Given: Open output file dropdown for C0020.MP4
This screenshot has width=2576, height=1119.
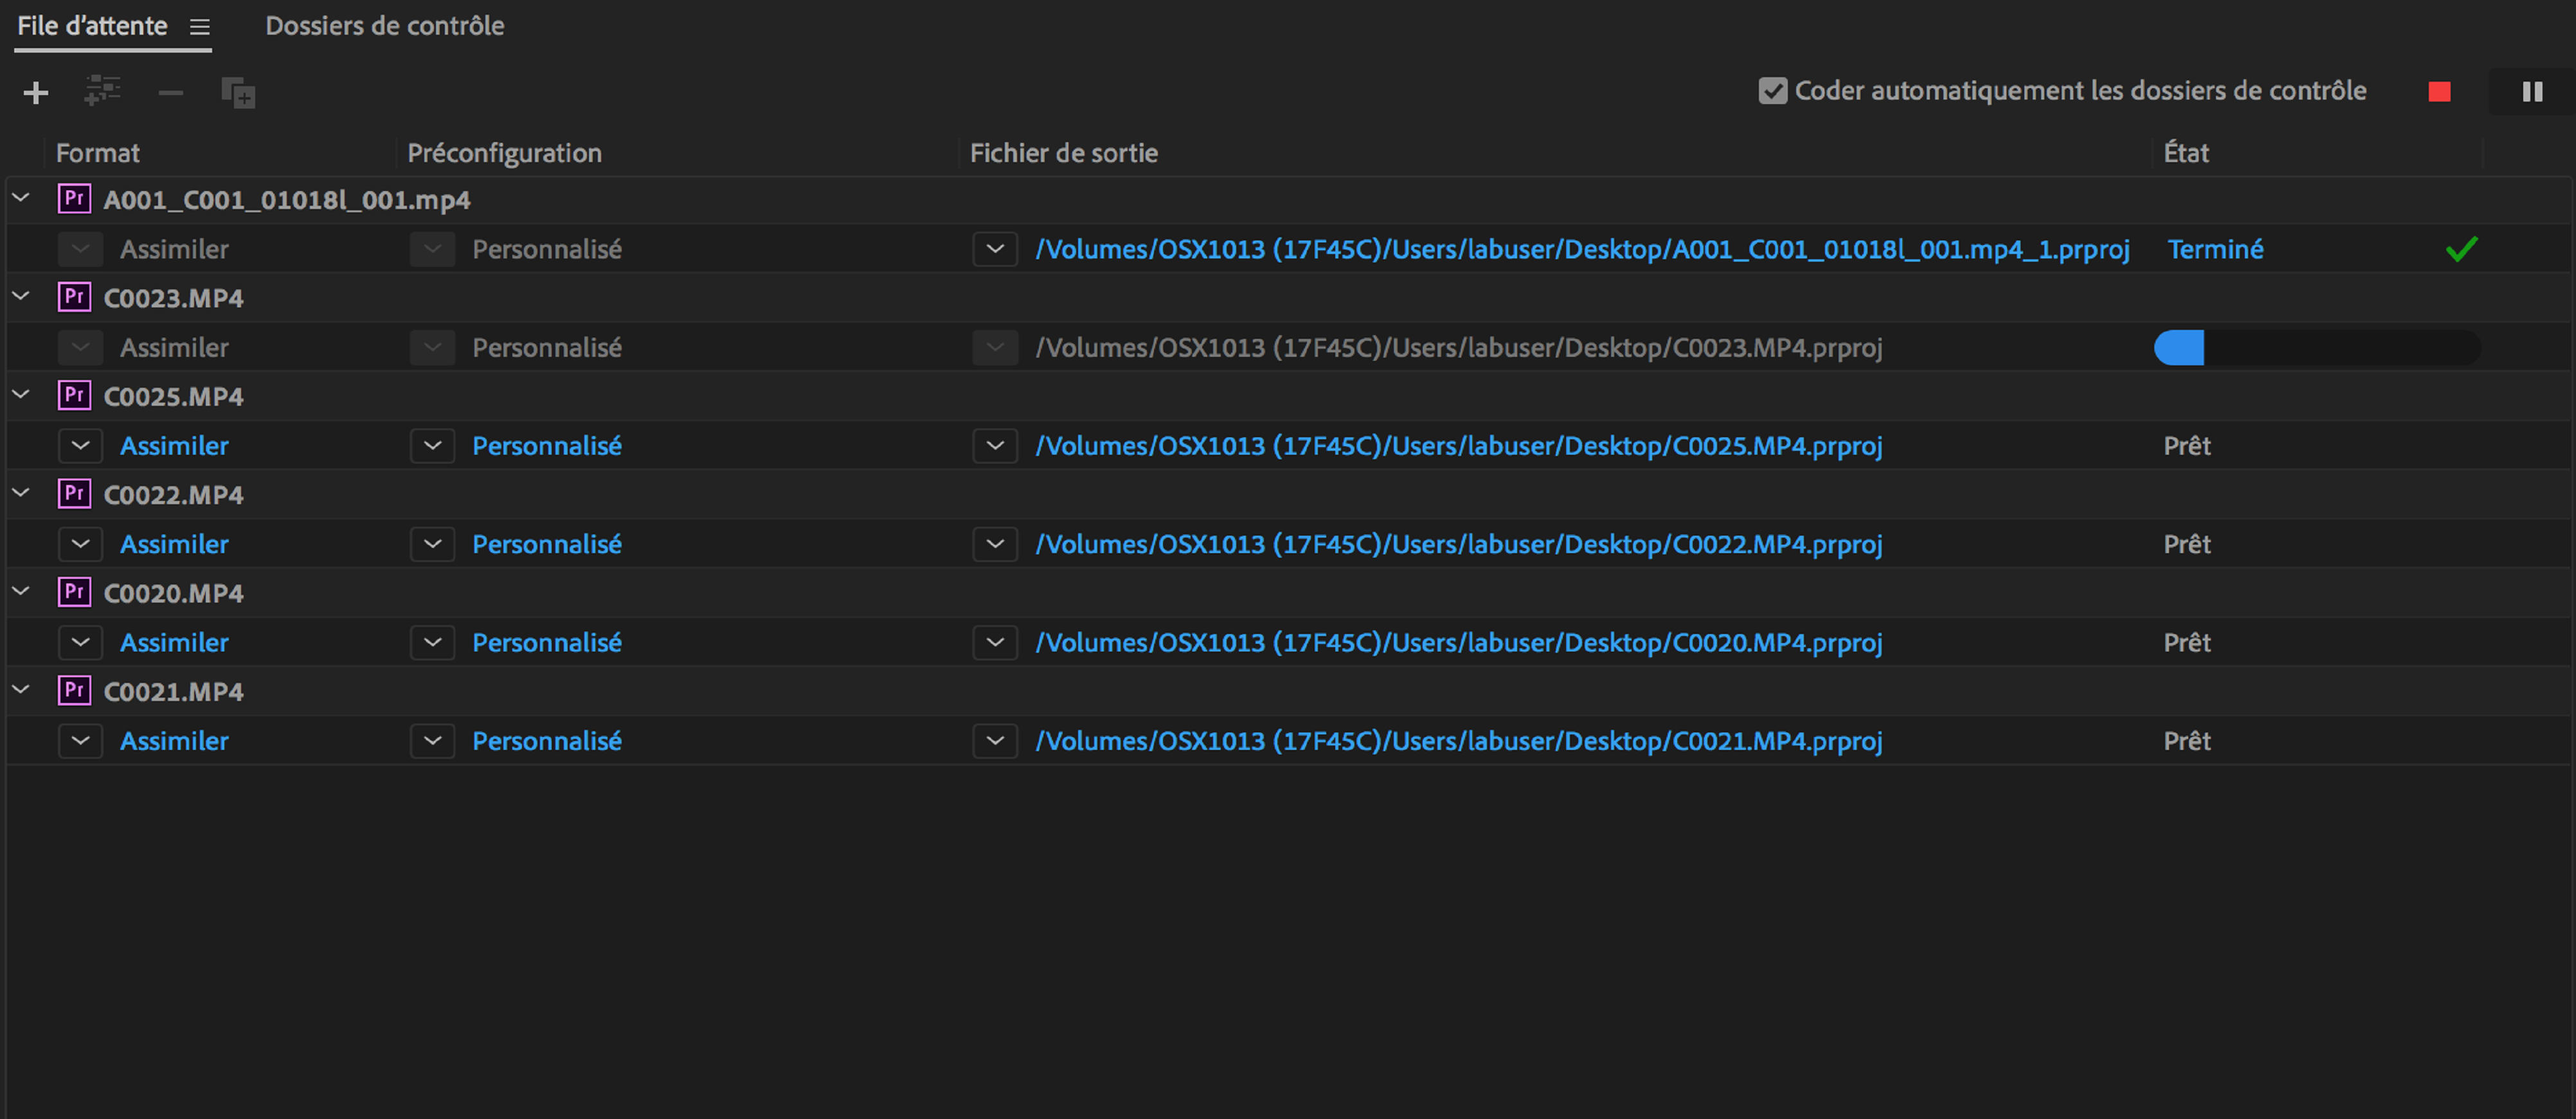Looking at the screenshot, I should point(994,642).
